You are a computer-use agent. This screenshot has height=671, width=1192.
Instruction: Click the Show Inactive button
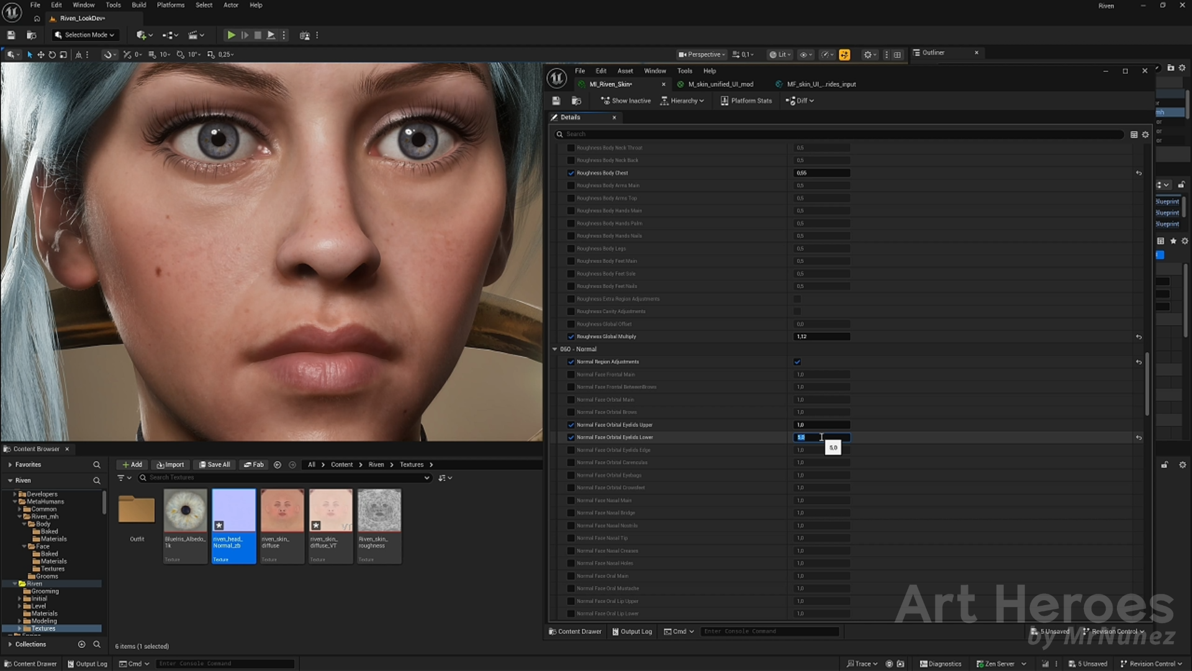tap(626, 101)
